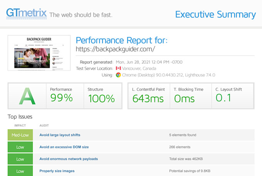Click the Low badge for DOM size
Image resolution: width=262 pixels, height=176 pixels.
coord(20,147)
